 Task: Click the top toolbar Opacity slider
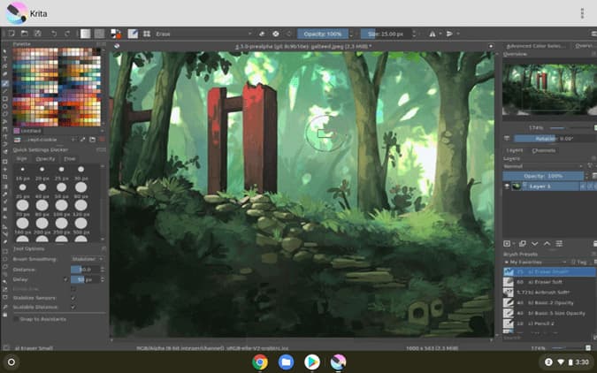(323, 34)
